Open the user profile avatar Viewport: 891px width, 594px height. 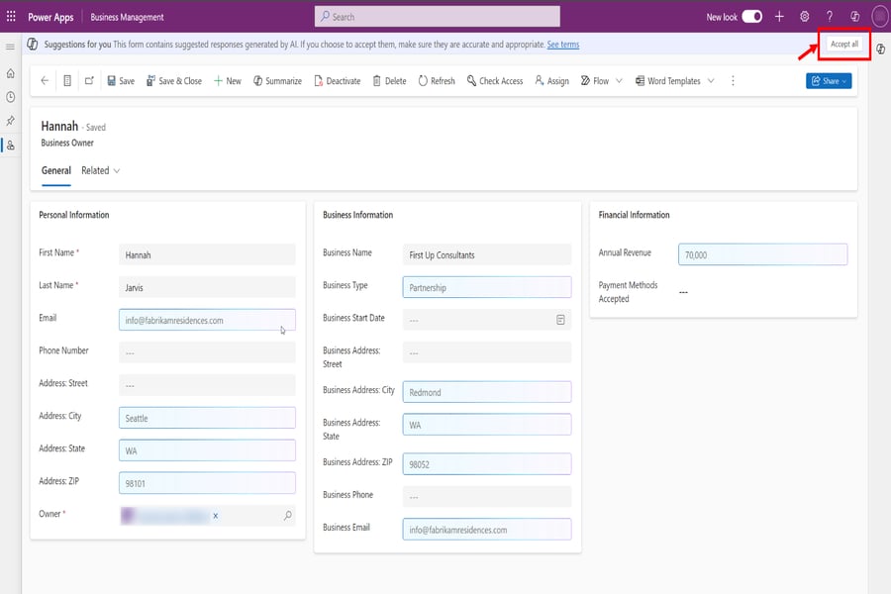pos(880,17)
